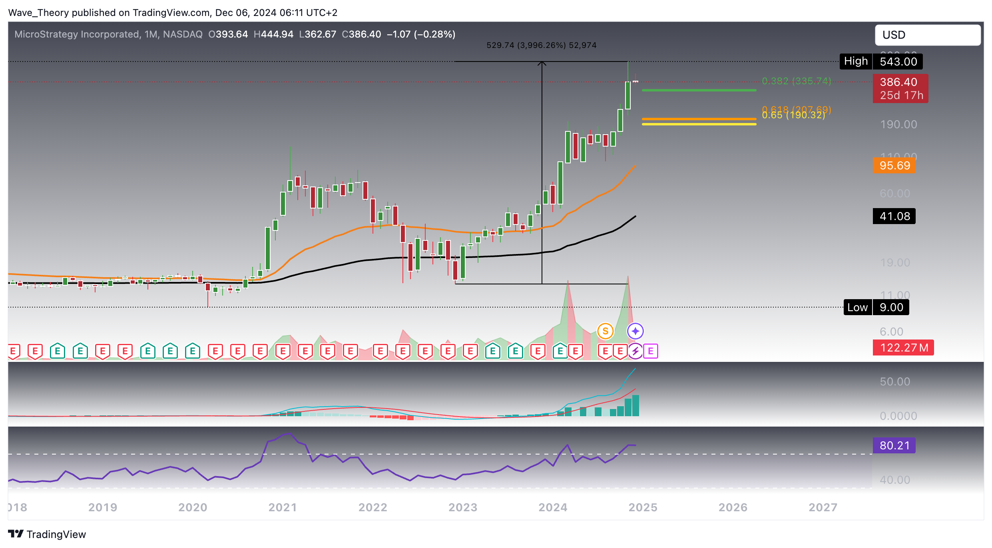The width and height of the screenshot is (992, 548).
Task: Click the 190.00 price axis value
Action: (x=898, y=124)
